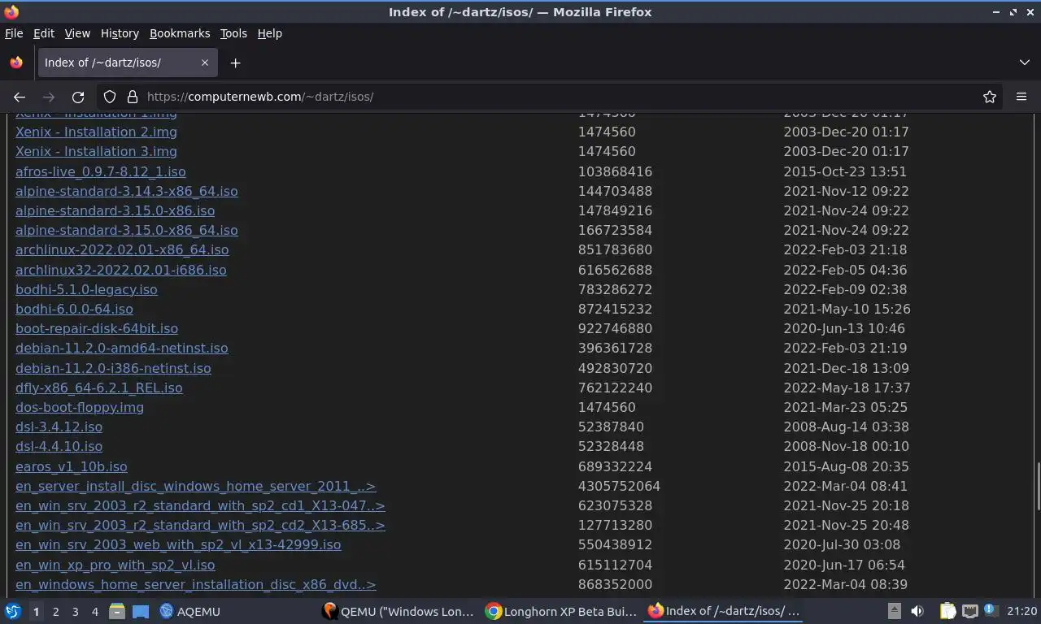The width and height of the screenshot is (1041, 624).
Task: Open Firefox View pinned icon
Action: pos(16,63)
